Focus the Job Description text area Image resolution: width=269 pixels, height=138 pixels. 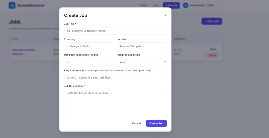(115, 103)
